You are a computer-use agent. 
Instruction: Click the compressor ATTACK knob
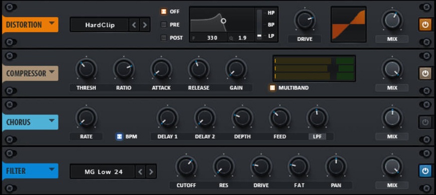pos(161,69)
